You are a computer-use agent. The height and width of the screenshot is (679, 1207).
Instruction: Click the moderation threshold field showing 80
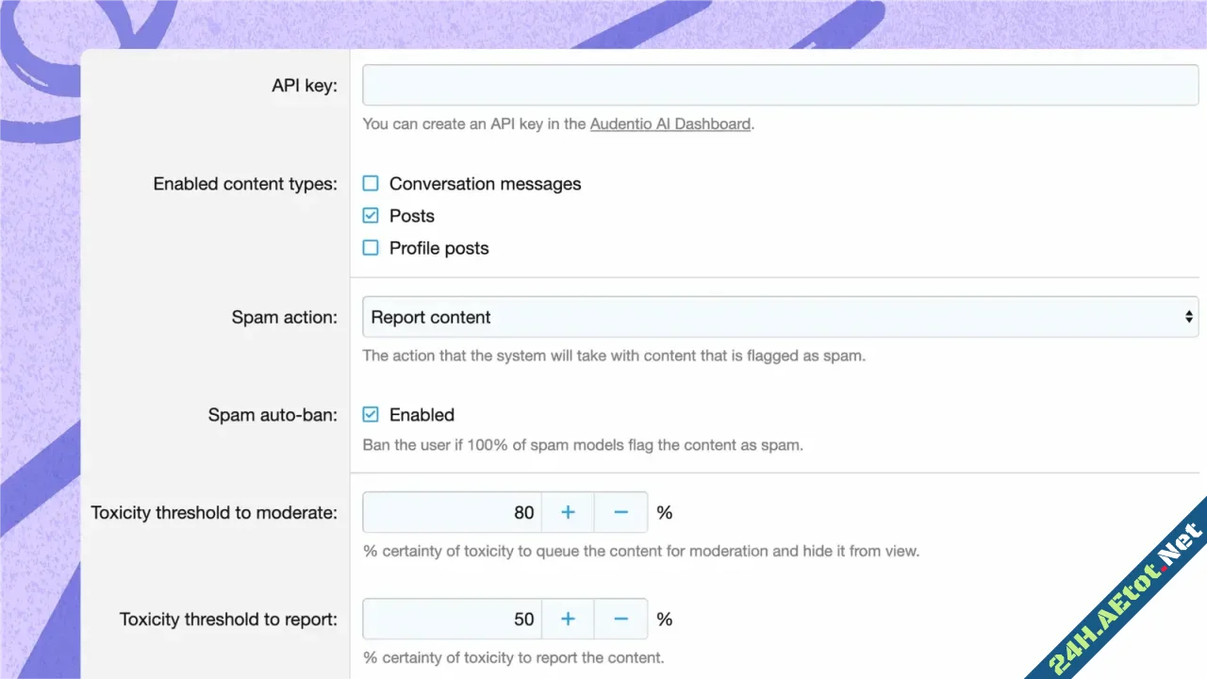pos(453,512)
